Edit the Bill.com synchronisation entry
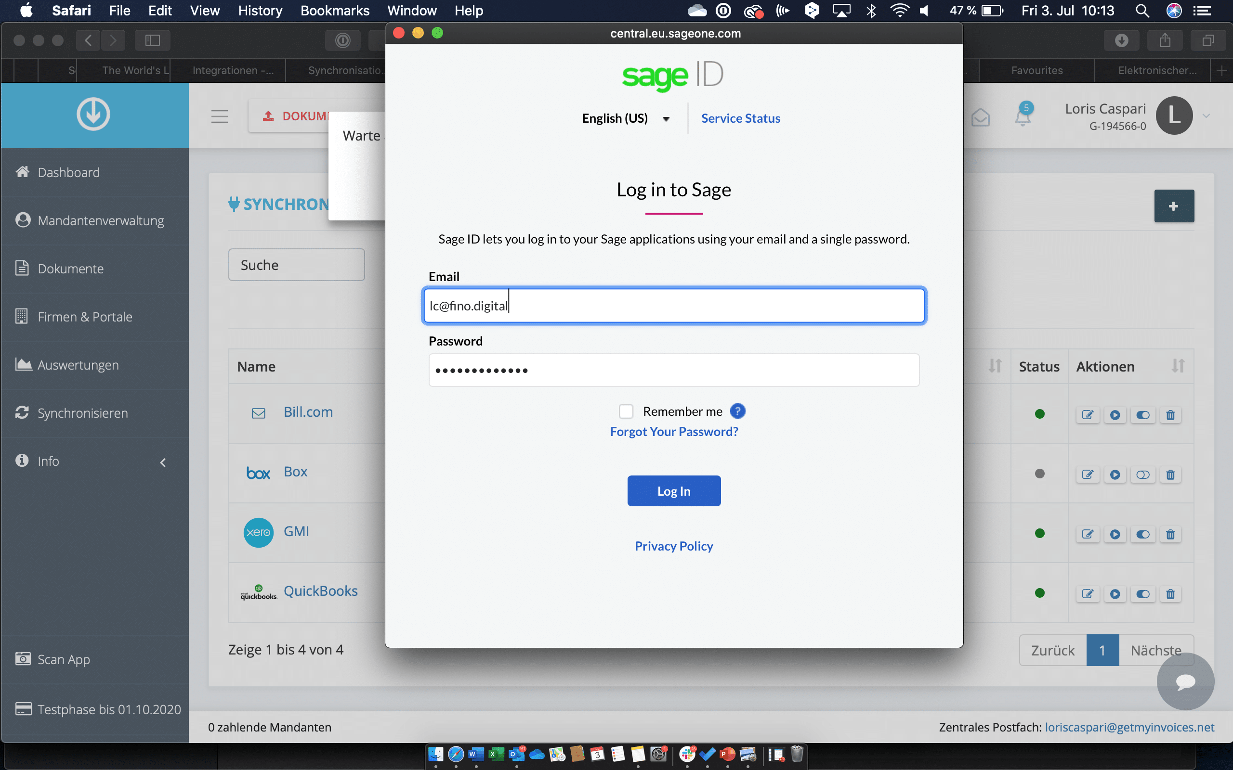Viewport: 1233px width, 770px height. point(1087,415)
